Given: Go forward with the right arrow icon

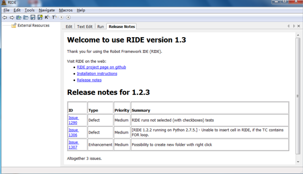Looking at the screenshot, I should (x=12, y=17).
